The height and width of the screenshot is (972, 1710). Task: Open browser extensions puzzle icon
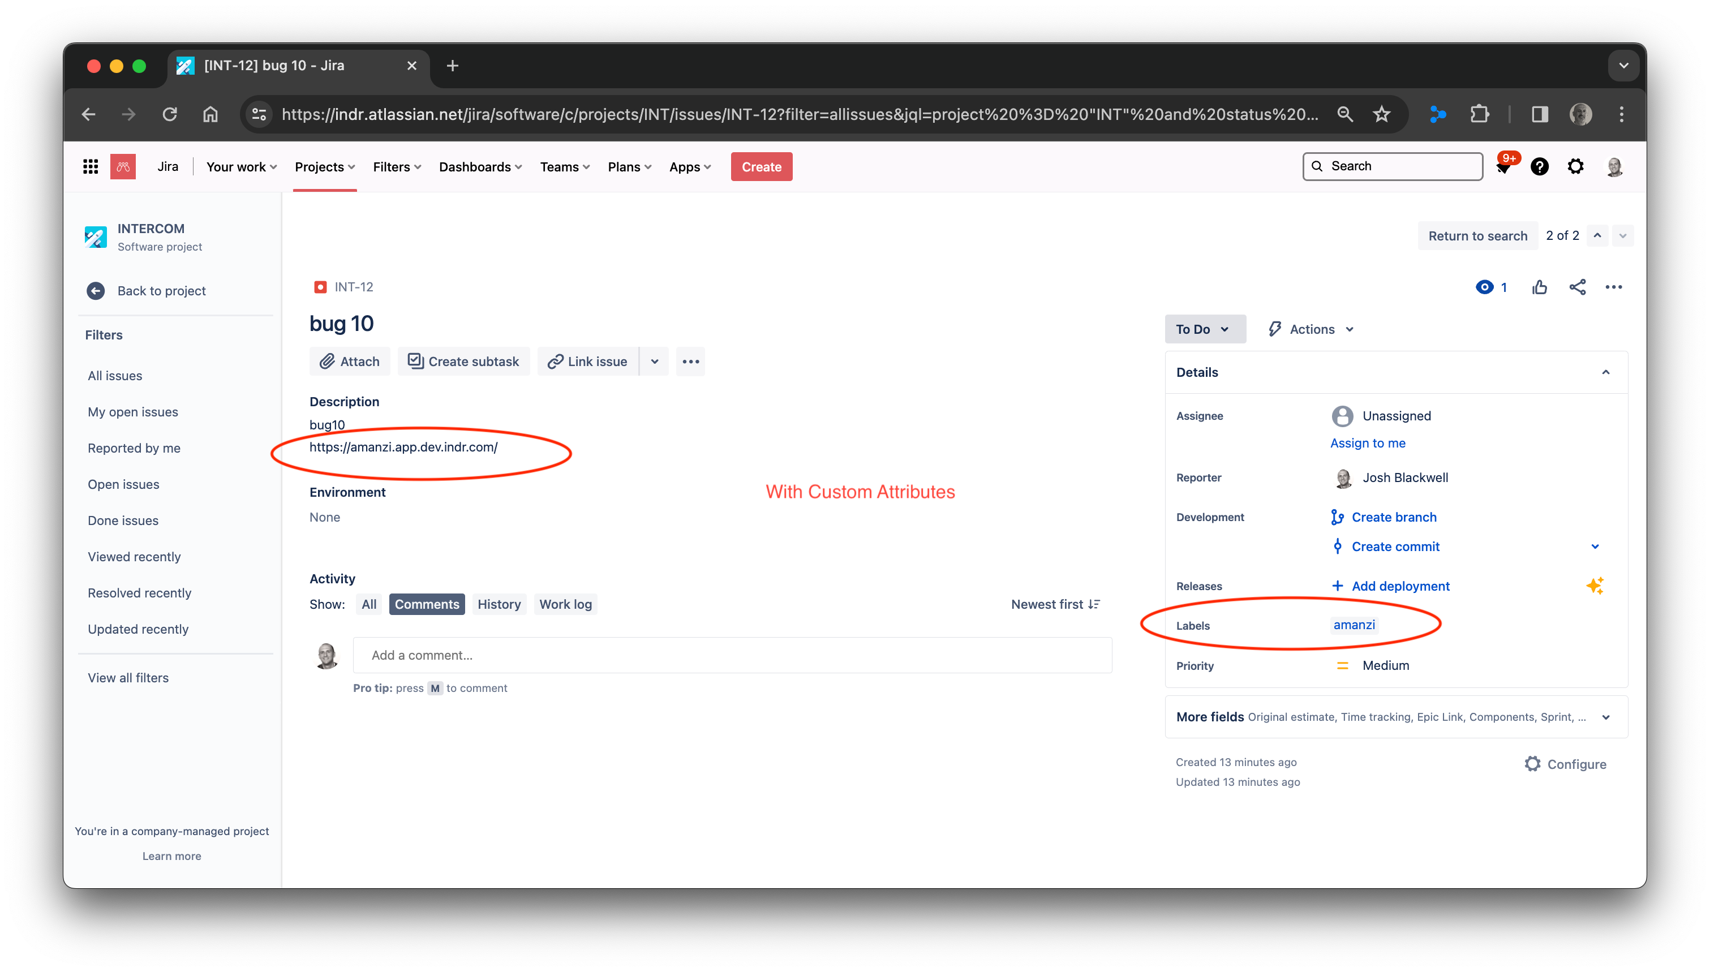point(1479,114)
